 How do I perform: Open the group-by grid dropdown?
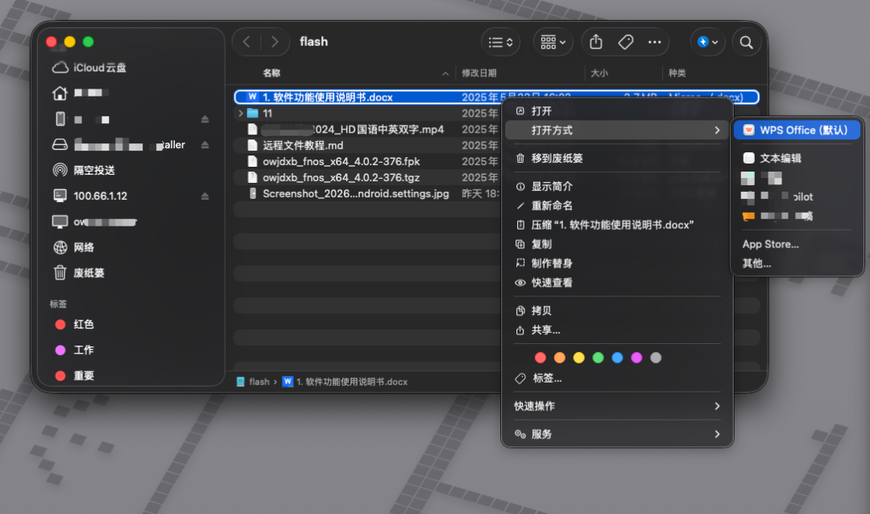point(553,42)
